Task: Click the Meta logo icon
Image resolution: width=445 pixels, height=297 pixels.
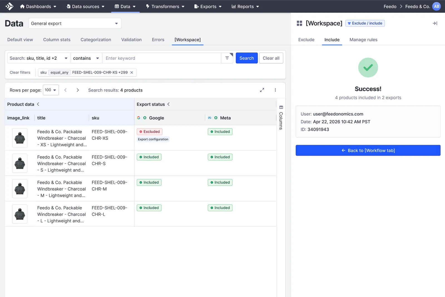Action: click(x=210, y=118)
